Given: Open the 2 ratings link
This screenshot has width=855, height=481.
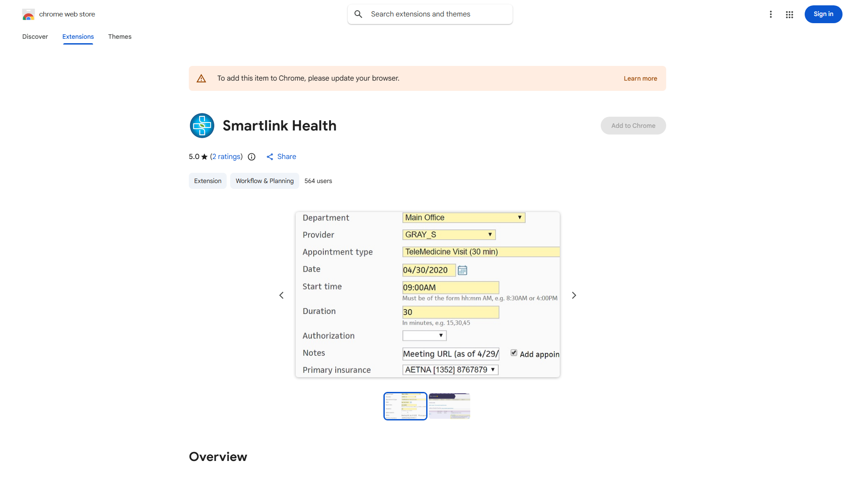Looking at the screenshot, I should click(x=226, y=157).
